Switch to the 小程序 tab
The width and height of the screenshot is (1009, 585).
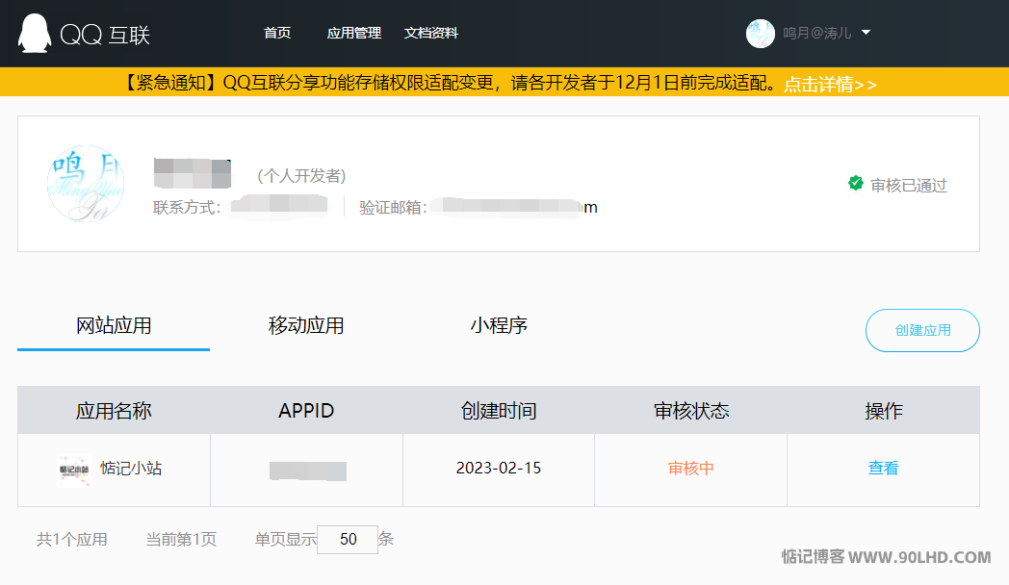pos(499,326)
